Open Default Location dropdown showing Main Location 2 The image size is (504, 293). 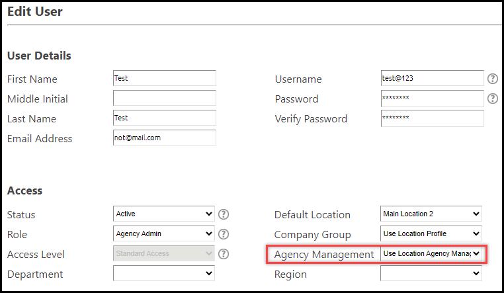point(431,214)
